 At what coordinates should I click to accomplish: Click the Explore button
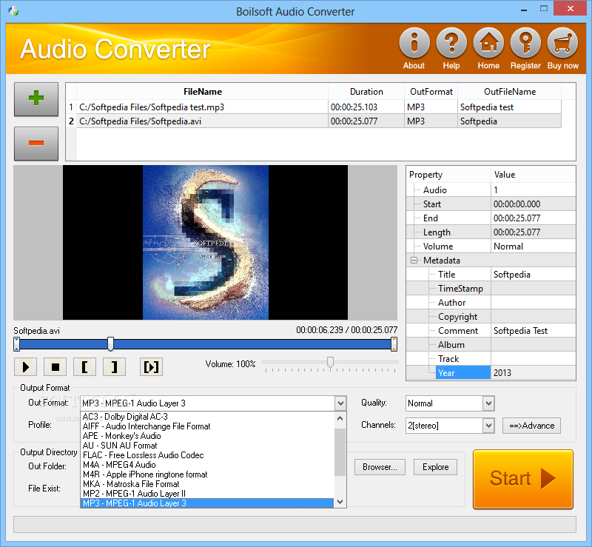[435, 467]
